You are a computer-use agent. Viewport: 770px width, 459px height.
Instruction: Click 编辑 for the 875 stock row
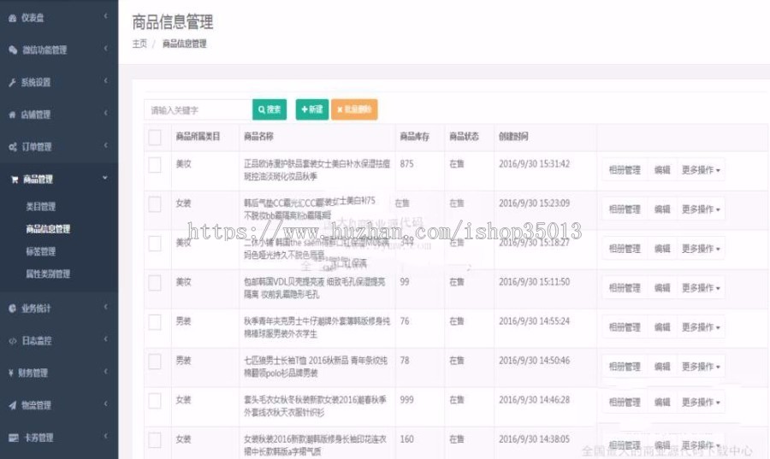pos(662,170)
